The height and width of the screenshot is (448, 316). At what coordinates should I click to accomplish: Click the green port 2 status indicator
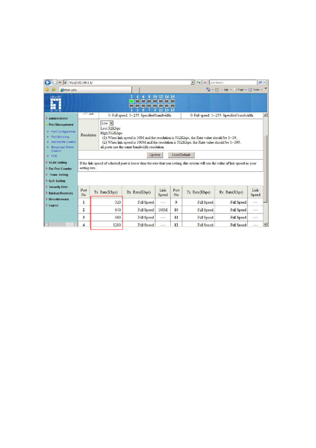(132, 101)
